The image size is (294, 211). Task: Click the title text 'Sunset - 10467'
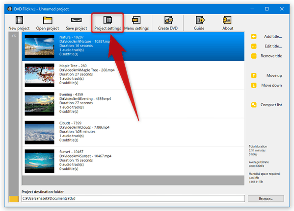pyautogui.click(x=71, y=152)
